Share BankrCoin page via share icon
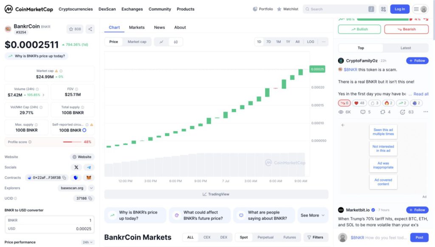This screenshot has height=247, width=435. (90, 29)
